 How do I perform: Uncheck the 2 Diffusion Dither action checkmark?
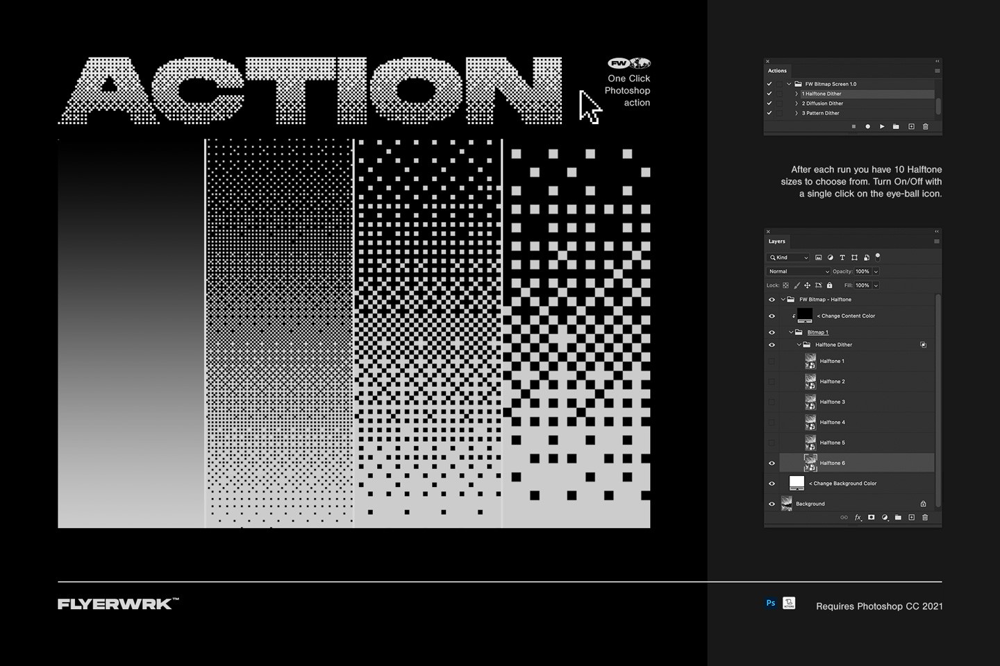(769, 103)
